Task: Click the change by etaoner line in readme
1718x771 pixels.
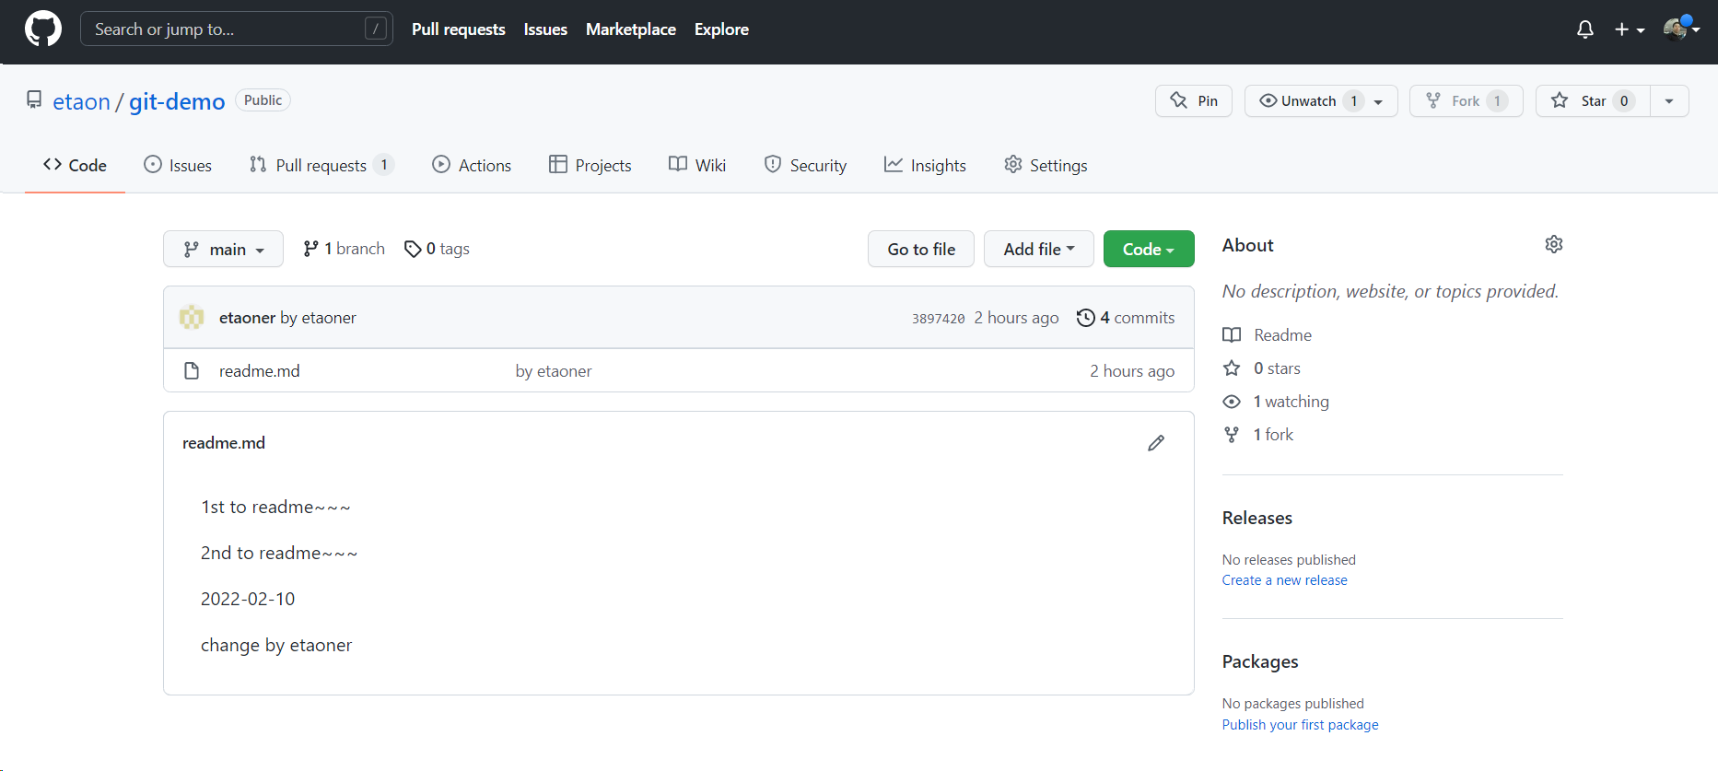Action: [276, 645]
